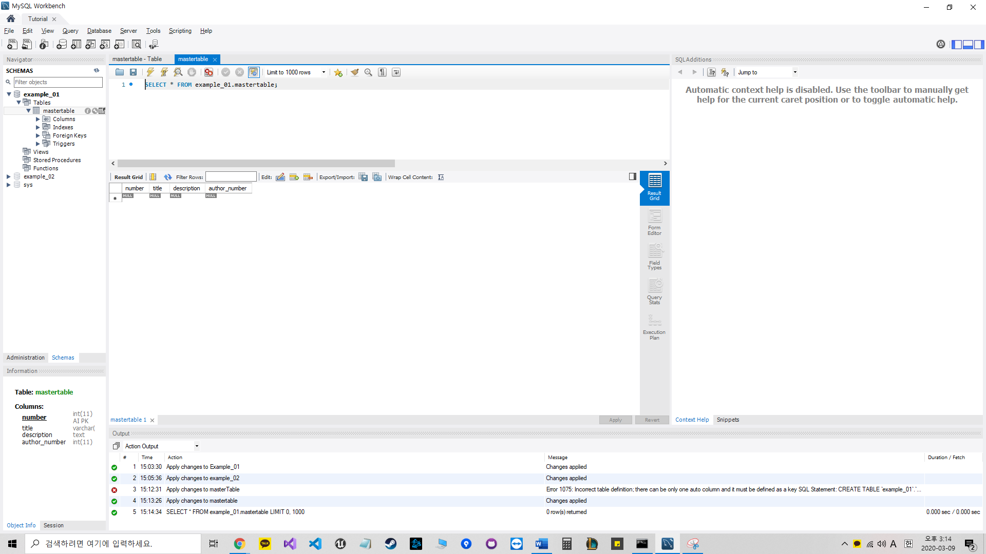Expand the example_02 schema
The image size is (986, 554).
click(9, 176)
